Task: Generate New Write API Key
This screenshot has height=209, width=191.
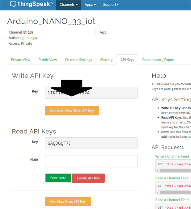Action: 72,111
